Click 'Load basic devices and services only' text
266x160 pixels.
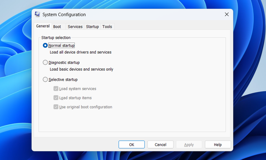tap(82, 69)
